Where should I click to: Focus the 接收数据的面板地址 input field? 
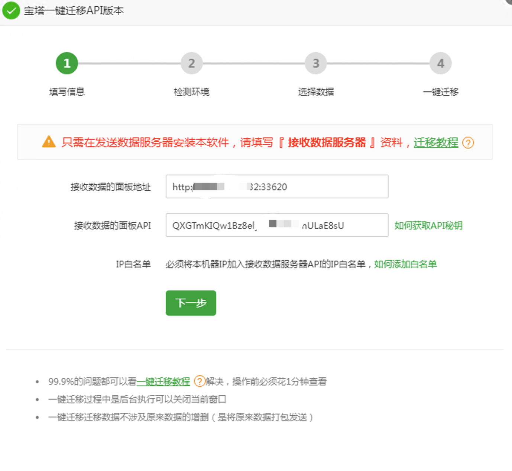(277, 186)
